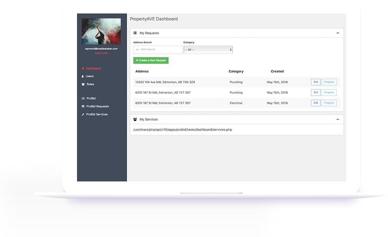
Task: Focus the Address Search field
Action: point(157,50)
